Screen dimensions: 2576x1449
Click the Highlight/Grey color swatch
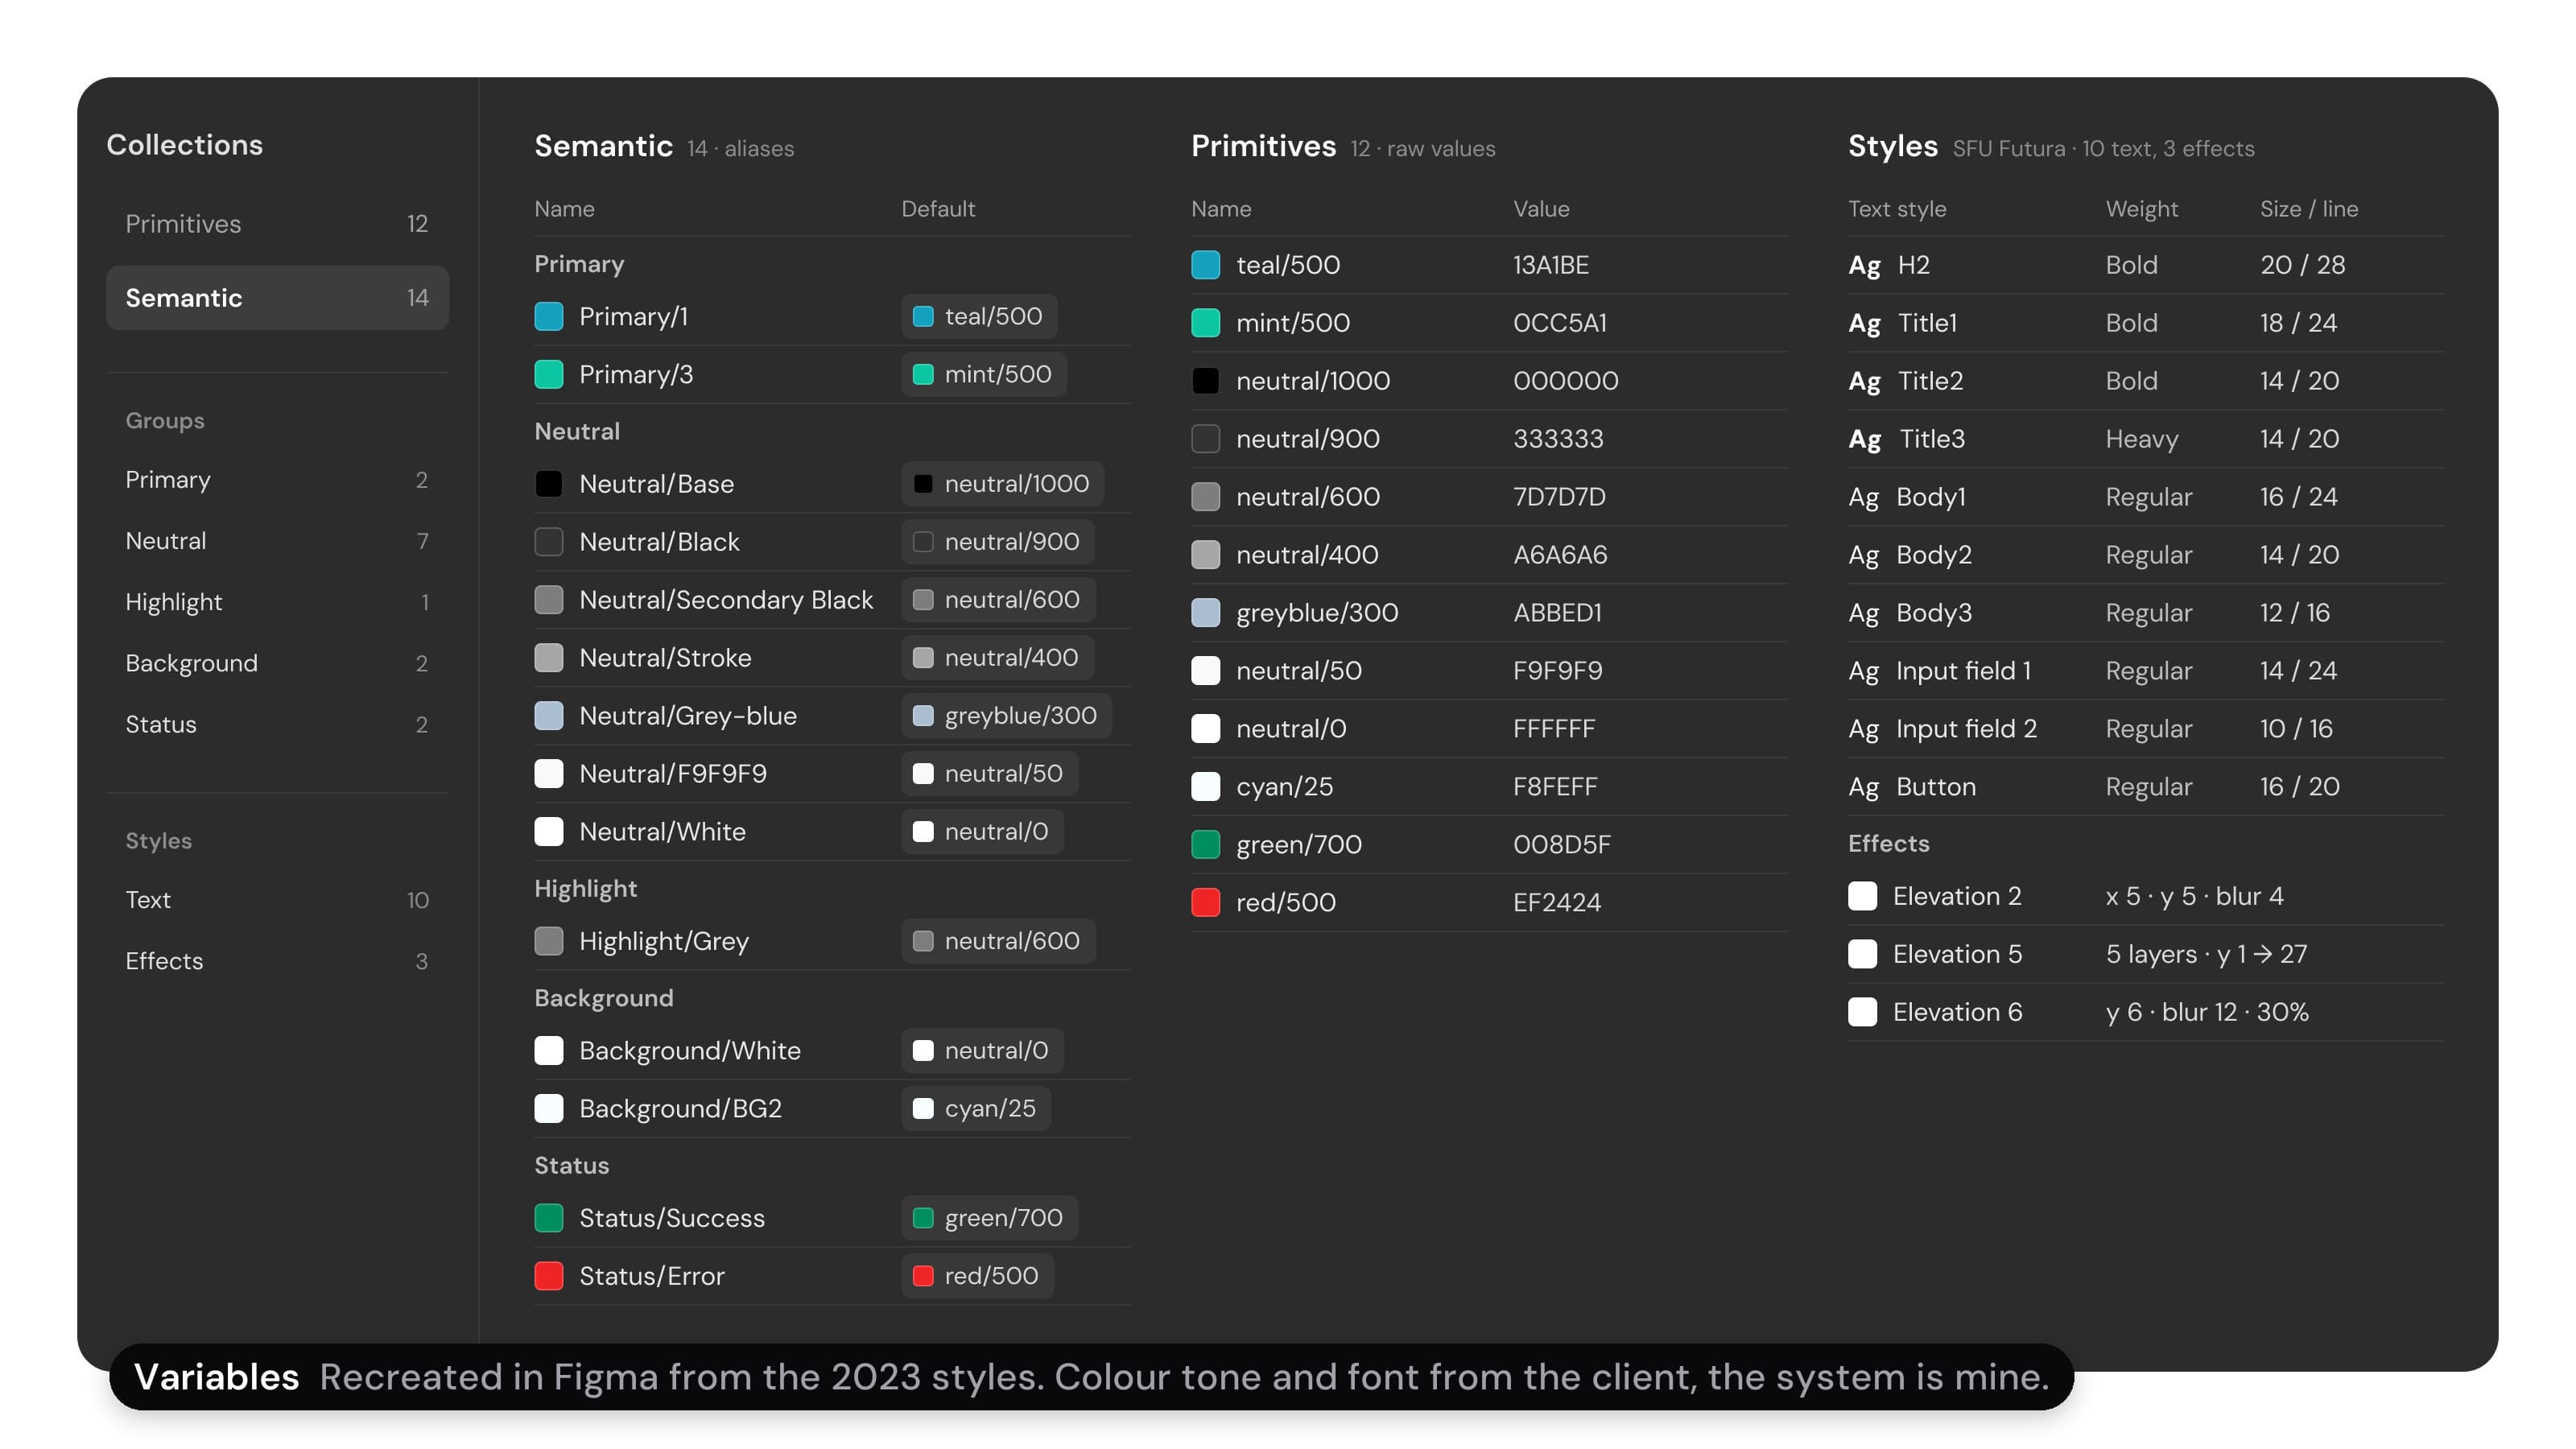click(x=549, y=941)
